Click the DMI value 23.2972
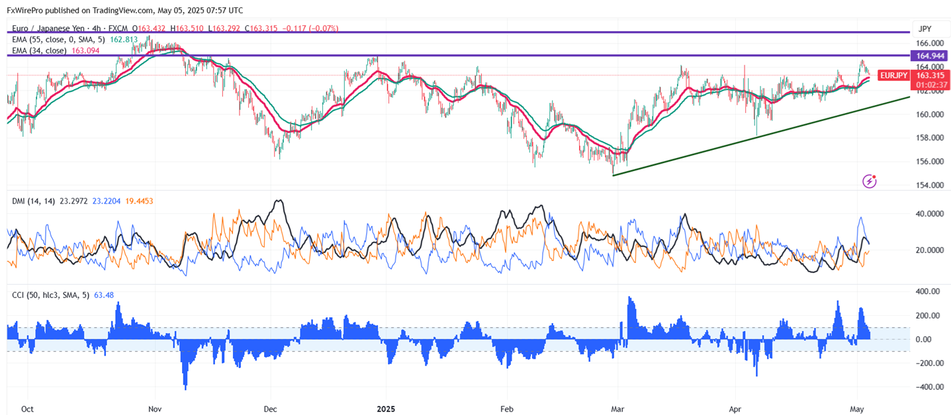This screenshot has width=951, height=415. [x=73, y=200]
